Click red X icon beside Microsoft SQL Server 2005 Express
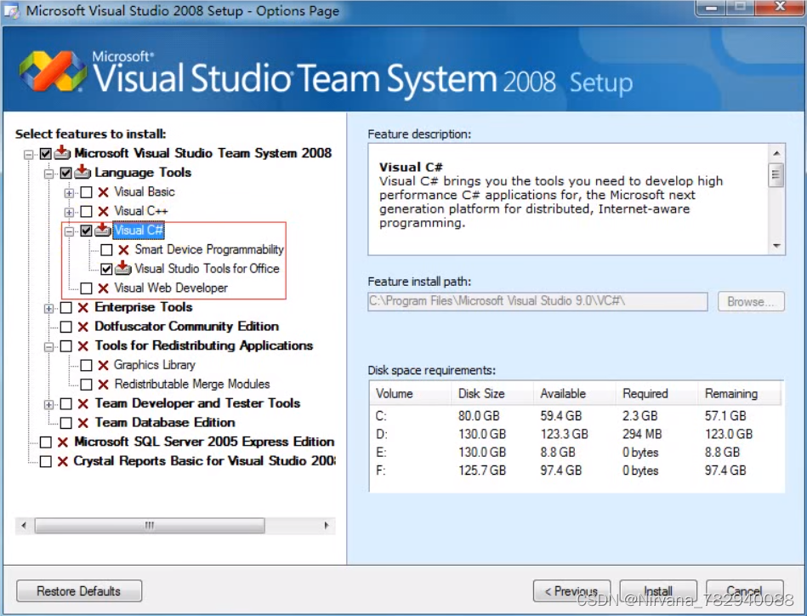Screen dimensions: 807x616 (63, 442)
